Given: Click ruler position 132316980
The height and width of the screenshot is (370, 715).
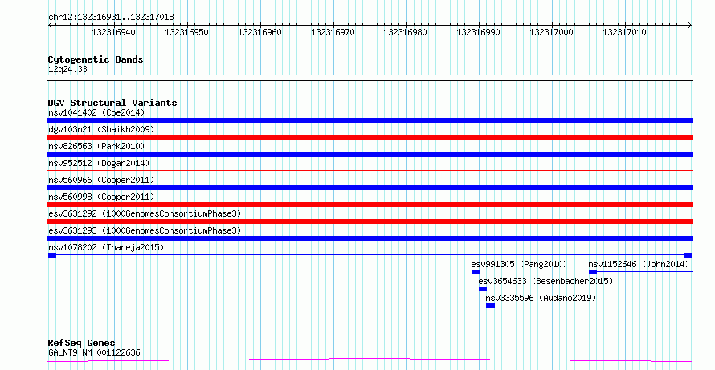Looking at the screenshot, I should click(406, 32).
